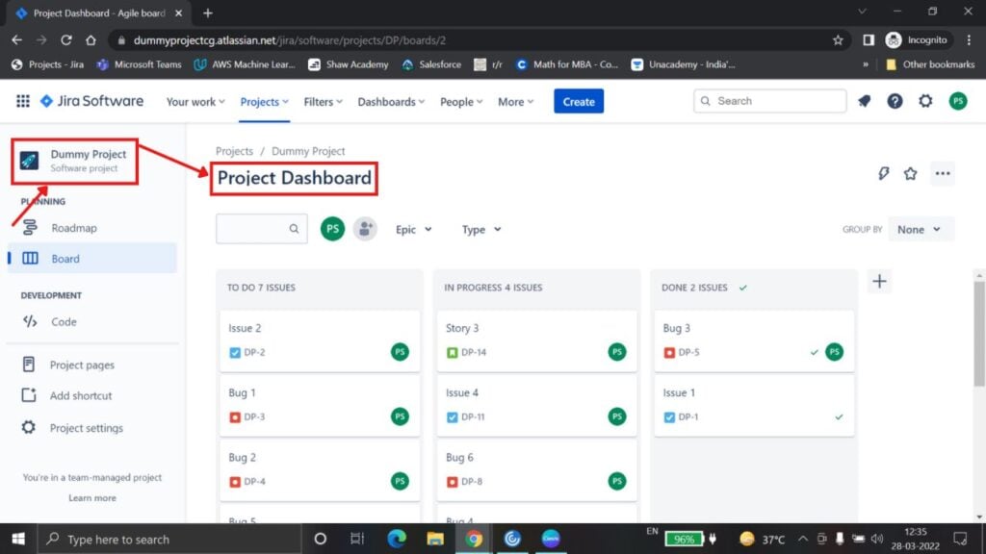Click the blue Create button

click(579, 101)
